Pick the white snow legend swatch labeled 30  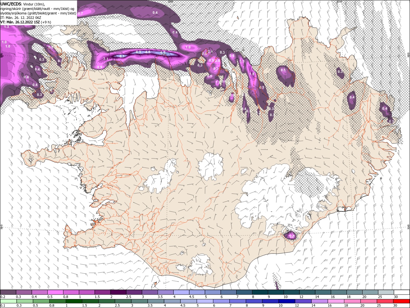click(x=402, y=292)
